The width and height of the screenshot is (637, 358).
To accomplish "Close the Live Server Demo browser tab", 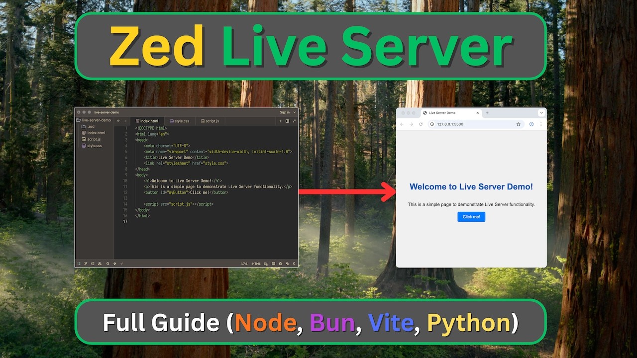I will point(477,113).
